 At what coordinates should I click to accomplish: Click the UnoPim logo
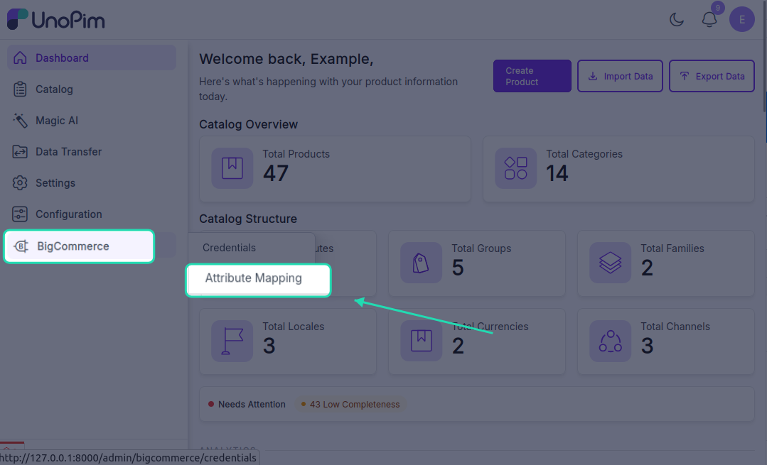tap(55, 20)
